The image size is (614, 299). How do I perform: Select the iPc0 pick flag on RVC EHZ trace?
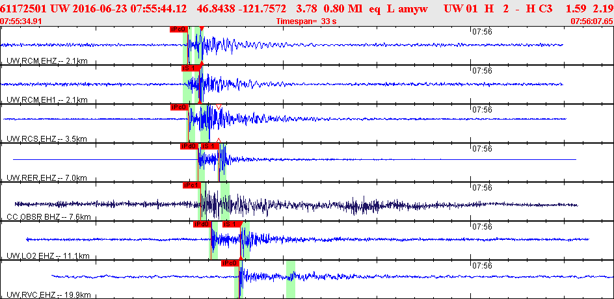pyautogui.click(x=230, y=263)
